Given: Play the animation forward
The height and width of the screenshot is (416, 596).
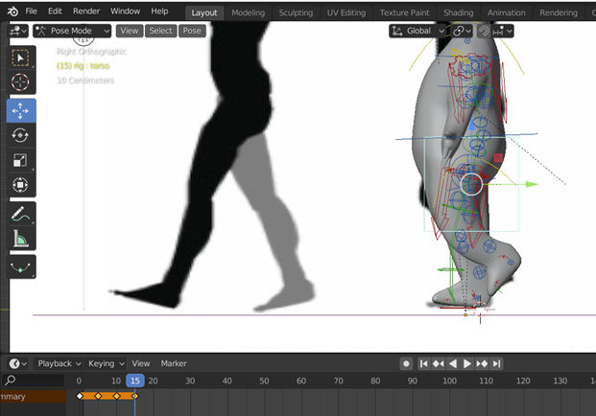Looking at the screenshot, I should pyautogui.click(x=467, y=363).
